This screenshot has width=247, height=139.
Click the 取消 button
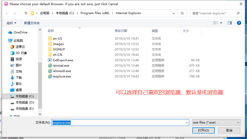[229, 131]
